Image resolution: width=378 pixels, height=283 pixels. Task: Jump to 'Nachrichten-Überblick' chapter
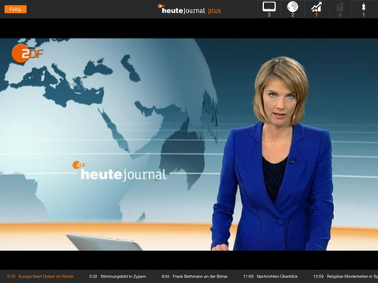pos(277,277)
